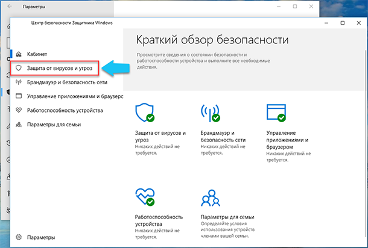Viewport: 368px width, 248px height.
Task: Open the large family people tile icon
Action: [x=211, y=198]
